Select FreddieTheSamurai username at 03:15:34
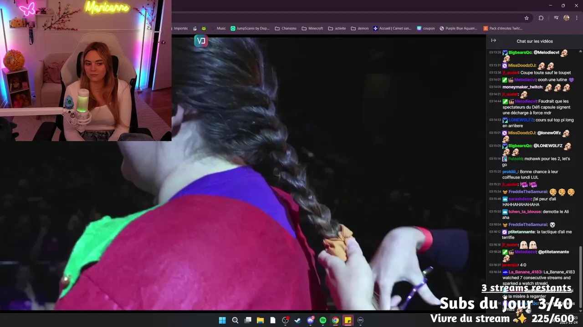583x327 pixels. (528, 192)
